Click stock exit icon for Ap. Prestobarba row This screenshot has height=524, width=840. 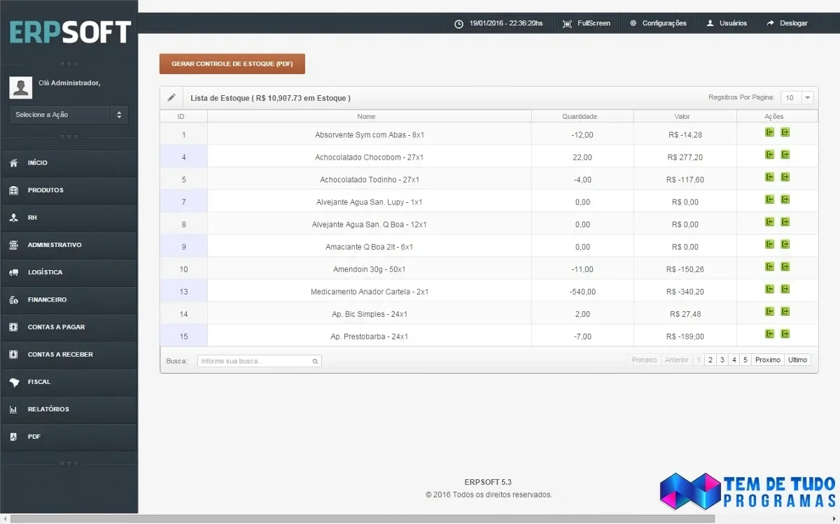[x=785, y=334]
